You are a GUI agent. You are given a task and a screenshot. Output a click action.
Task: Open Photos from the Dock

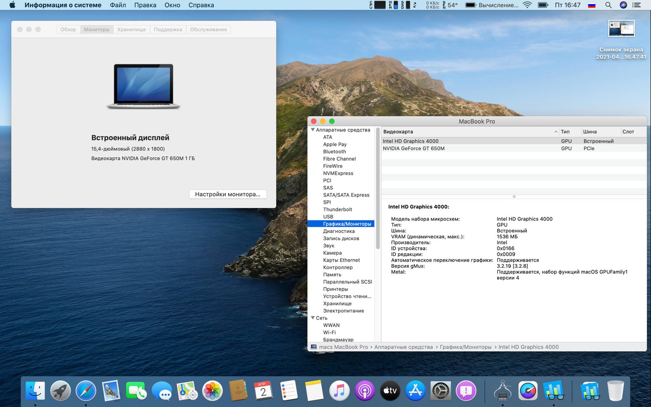212,391
